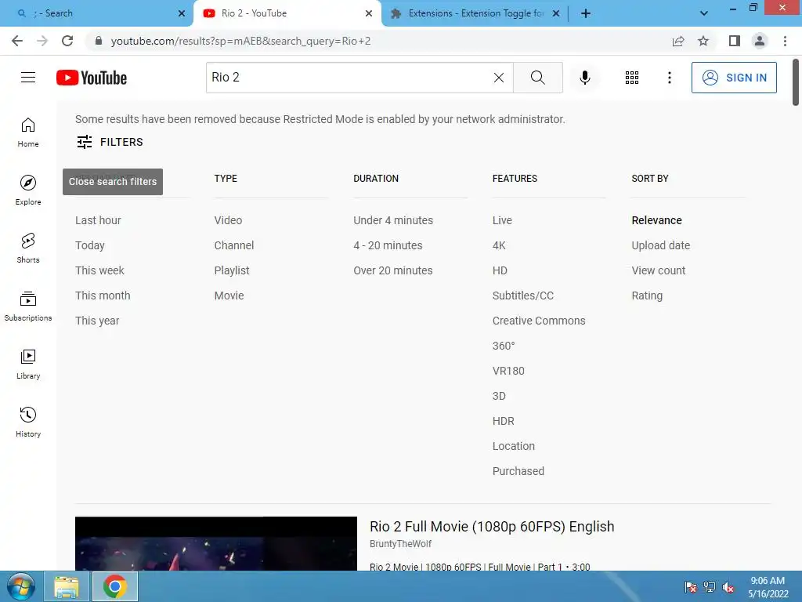Reload the page with the refresh icon
The width and height of the screenshot is (802, 602).
(x=67, y=41)
